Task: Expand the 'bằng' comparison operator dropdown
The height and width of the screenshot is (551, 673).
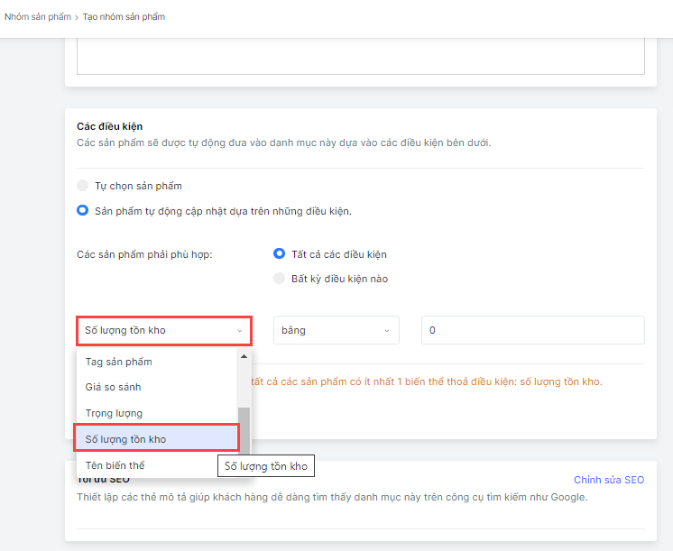Action: [336, 331]
